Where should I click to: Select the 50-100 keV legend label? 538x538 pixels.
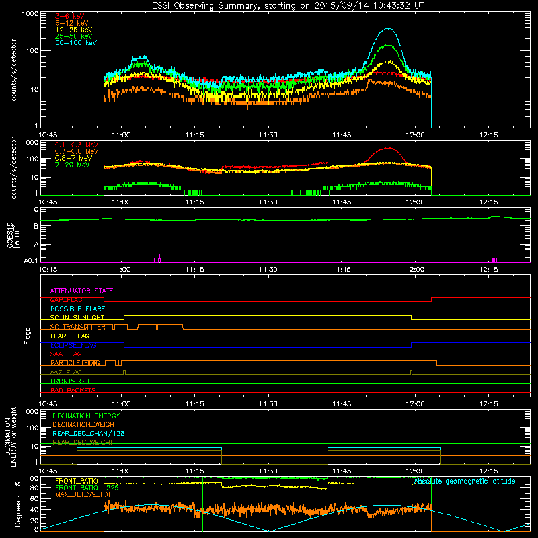(76, 43)
